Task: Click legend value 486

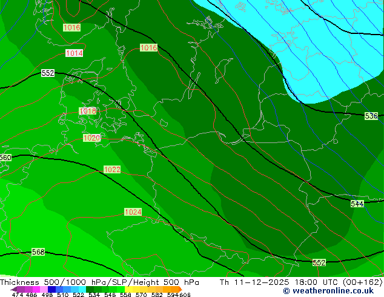Action: click(x=31, y=295)
